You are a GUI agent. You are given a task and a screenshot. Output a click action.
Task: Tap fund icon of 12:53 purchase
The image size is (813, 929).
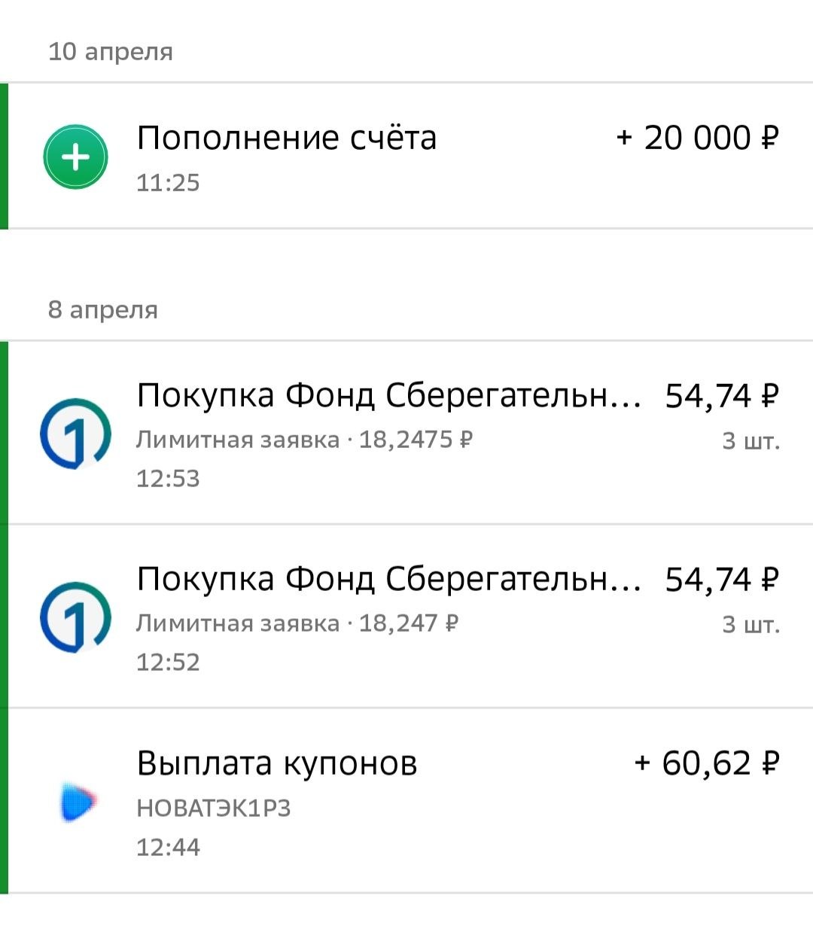click(x=75, y=434)
